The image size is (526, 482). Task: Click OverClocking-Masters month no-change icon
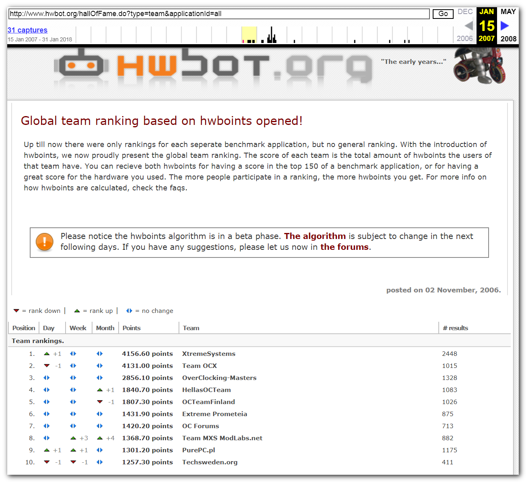(x=99, y=378)
